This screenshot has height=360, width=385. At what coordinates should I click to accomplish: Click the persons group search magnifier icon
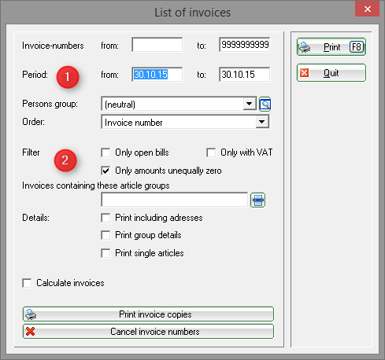pyautogui.click(x=265, y=105)
